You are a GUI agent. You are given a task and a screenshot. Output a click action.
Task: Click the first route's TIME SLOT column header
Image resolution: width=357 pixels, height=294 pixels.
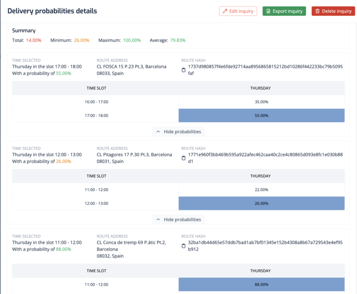click(x=96, y=88)
